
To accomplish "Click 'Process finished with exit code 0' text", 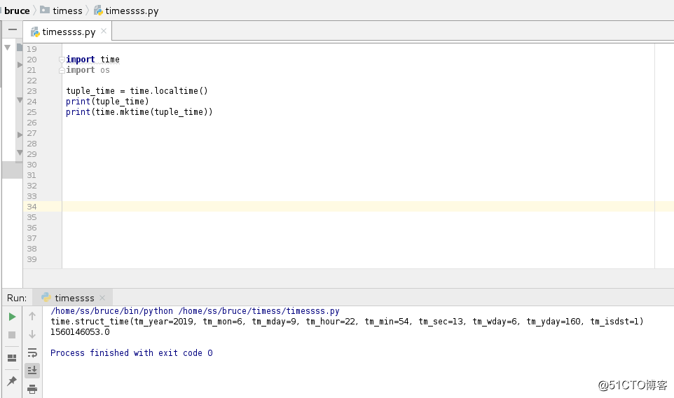I will 132,353.
